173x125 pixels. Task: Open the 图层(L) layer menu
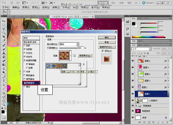pyautogui.click(x=36, y=8)
